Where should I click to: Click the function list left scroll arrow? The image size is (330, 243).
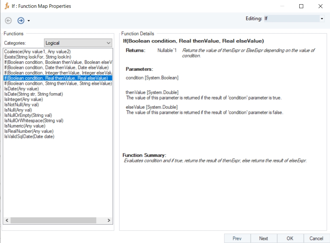click(7, 220)
